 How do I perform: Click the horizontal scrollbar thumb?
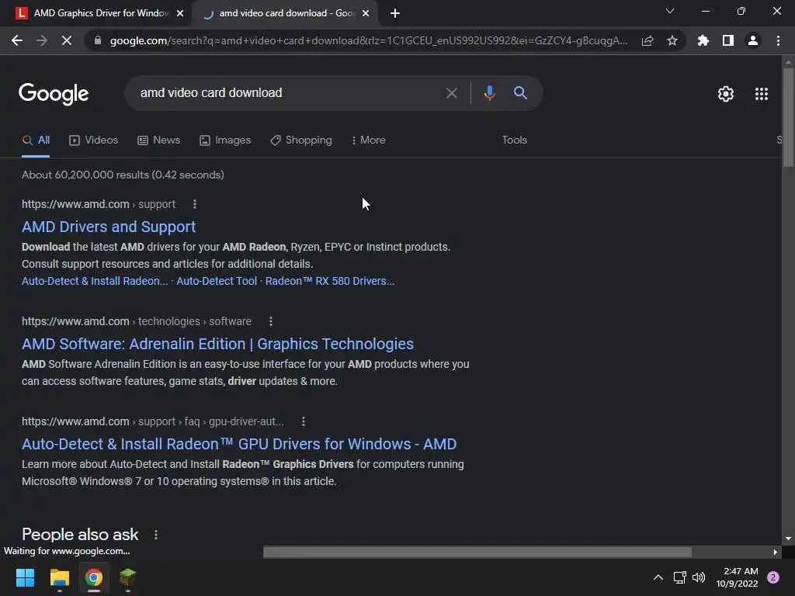tap(477, 552)
